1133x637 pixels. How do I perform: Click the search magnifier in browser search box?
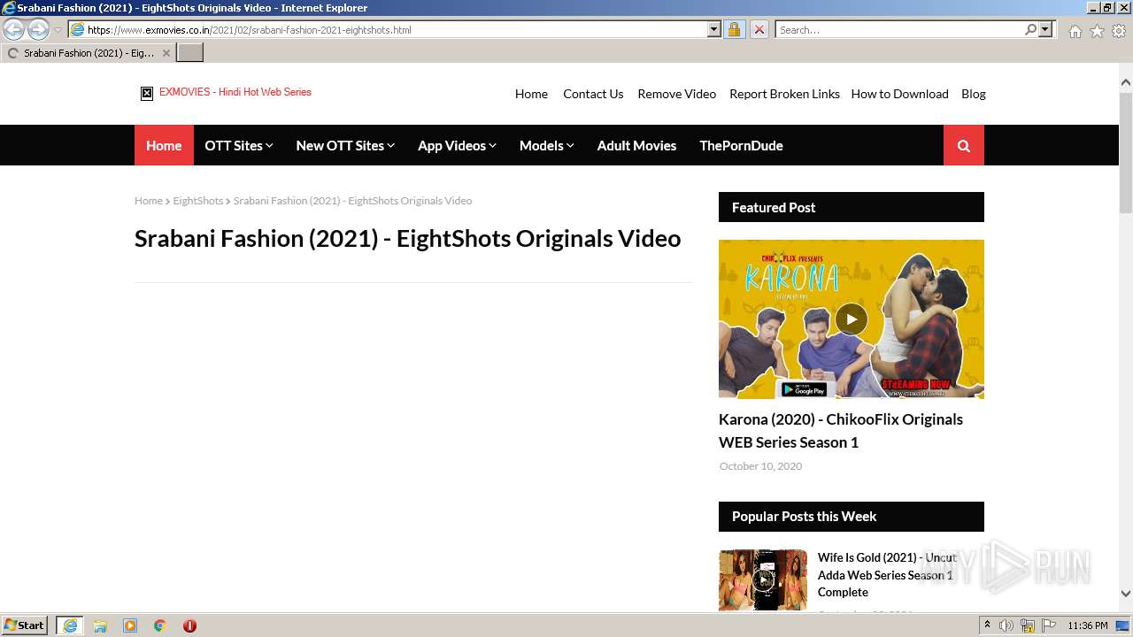[x=1030, y=29]
